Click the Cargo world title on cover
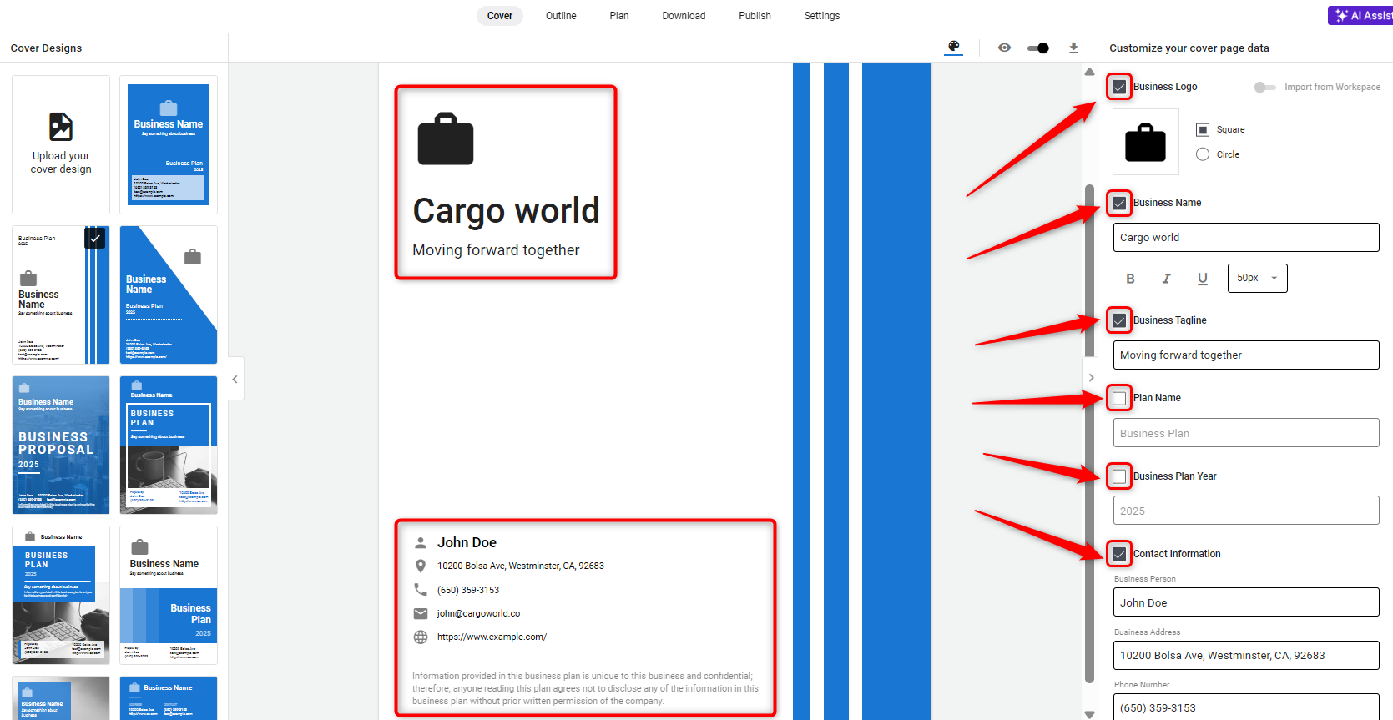Viewport: 1393px width, 720px height. click(507, 210)
